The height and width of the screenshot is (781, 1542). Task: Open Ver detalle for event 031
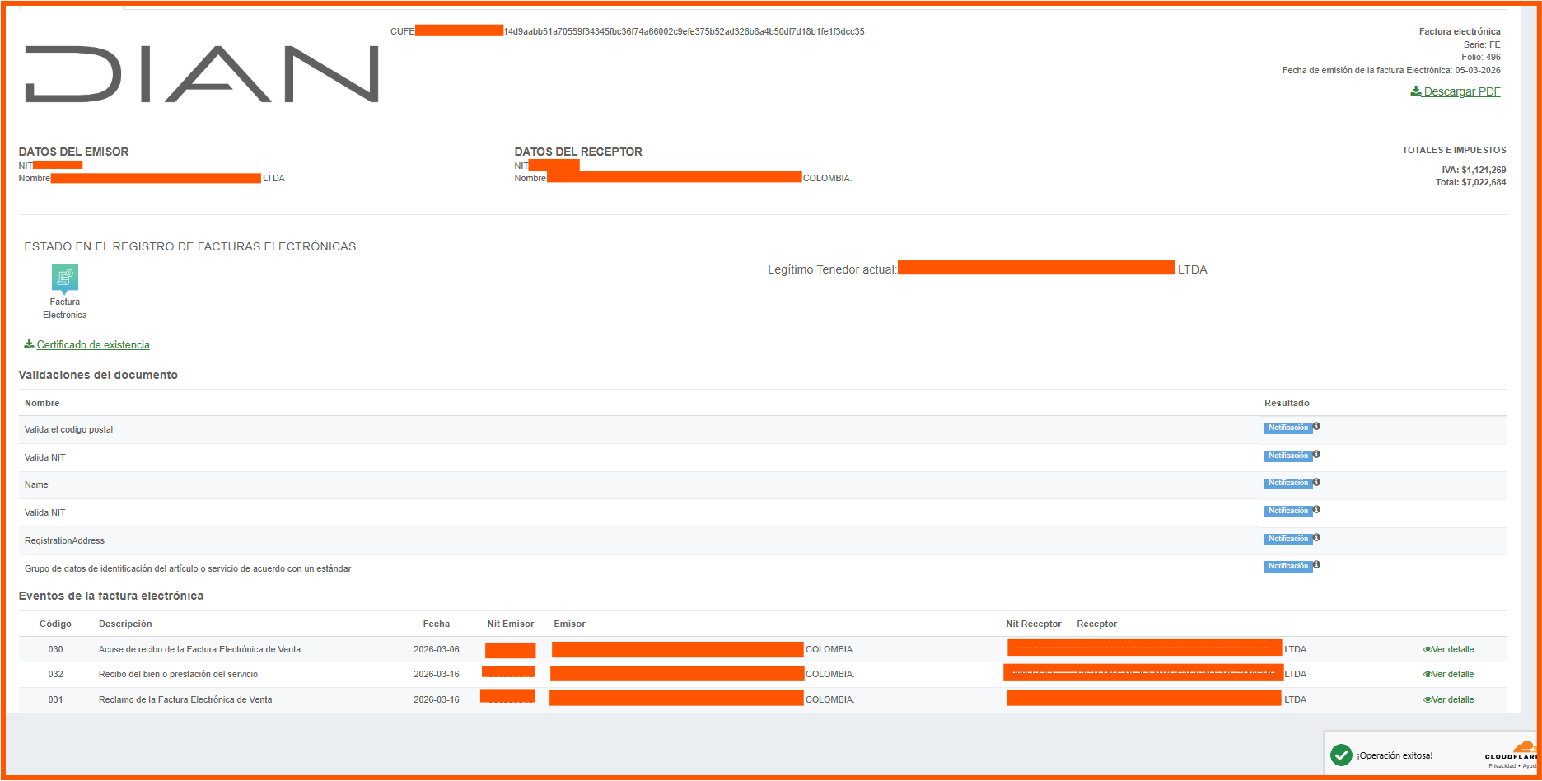point(1449,699)
